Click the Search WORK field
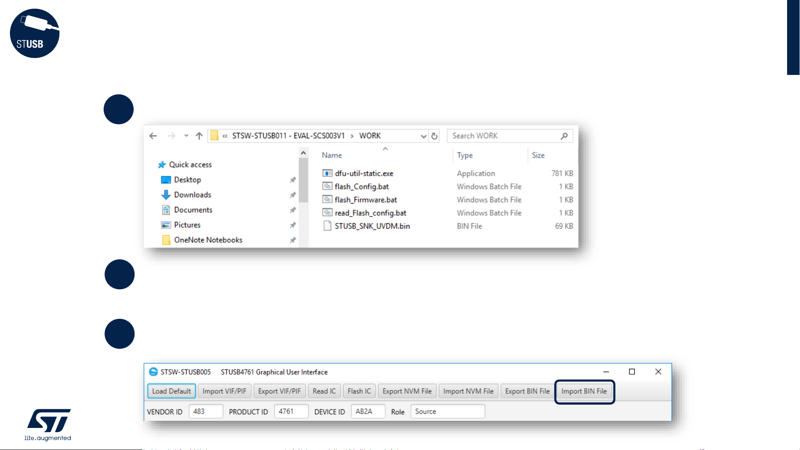 point(510,136)
